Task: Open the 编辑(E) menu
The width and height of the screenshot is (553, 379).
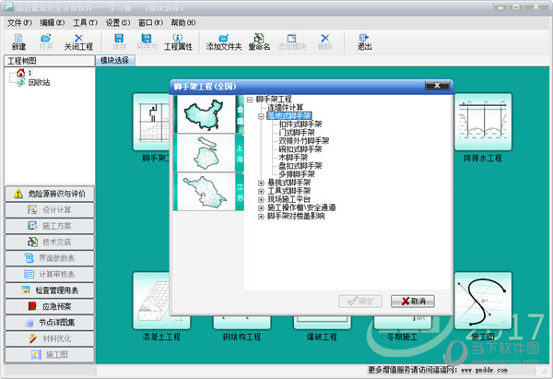Action: pyautogui.click(x=53, y=23)
